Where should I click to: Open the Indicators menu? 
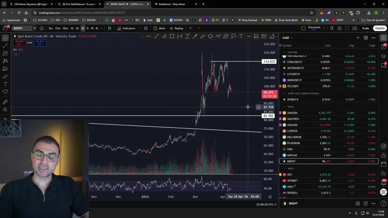pyautogui.click(x=126, y=28)
